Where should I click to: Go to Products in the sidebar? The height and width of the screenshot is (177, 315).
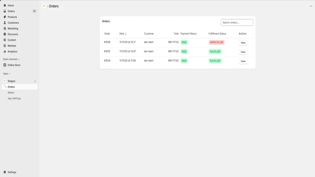click(12, 17)
